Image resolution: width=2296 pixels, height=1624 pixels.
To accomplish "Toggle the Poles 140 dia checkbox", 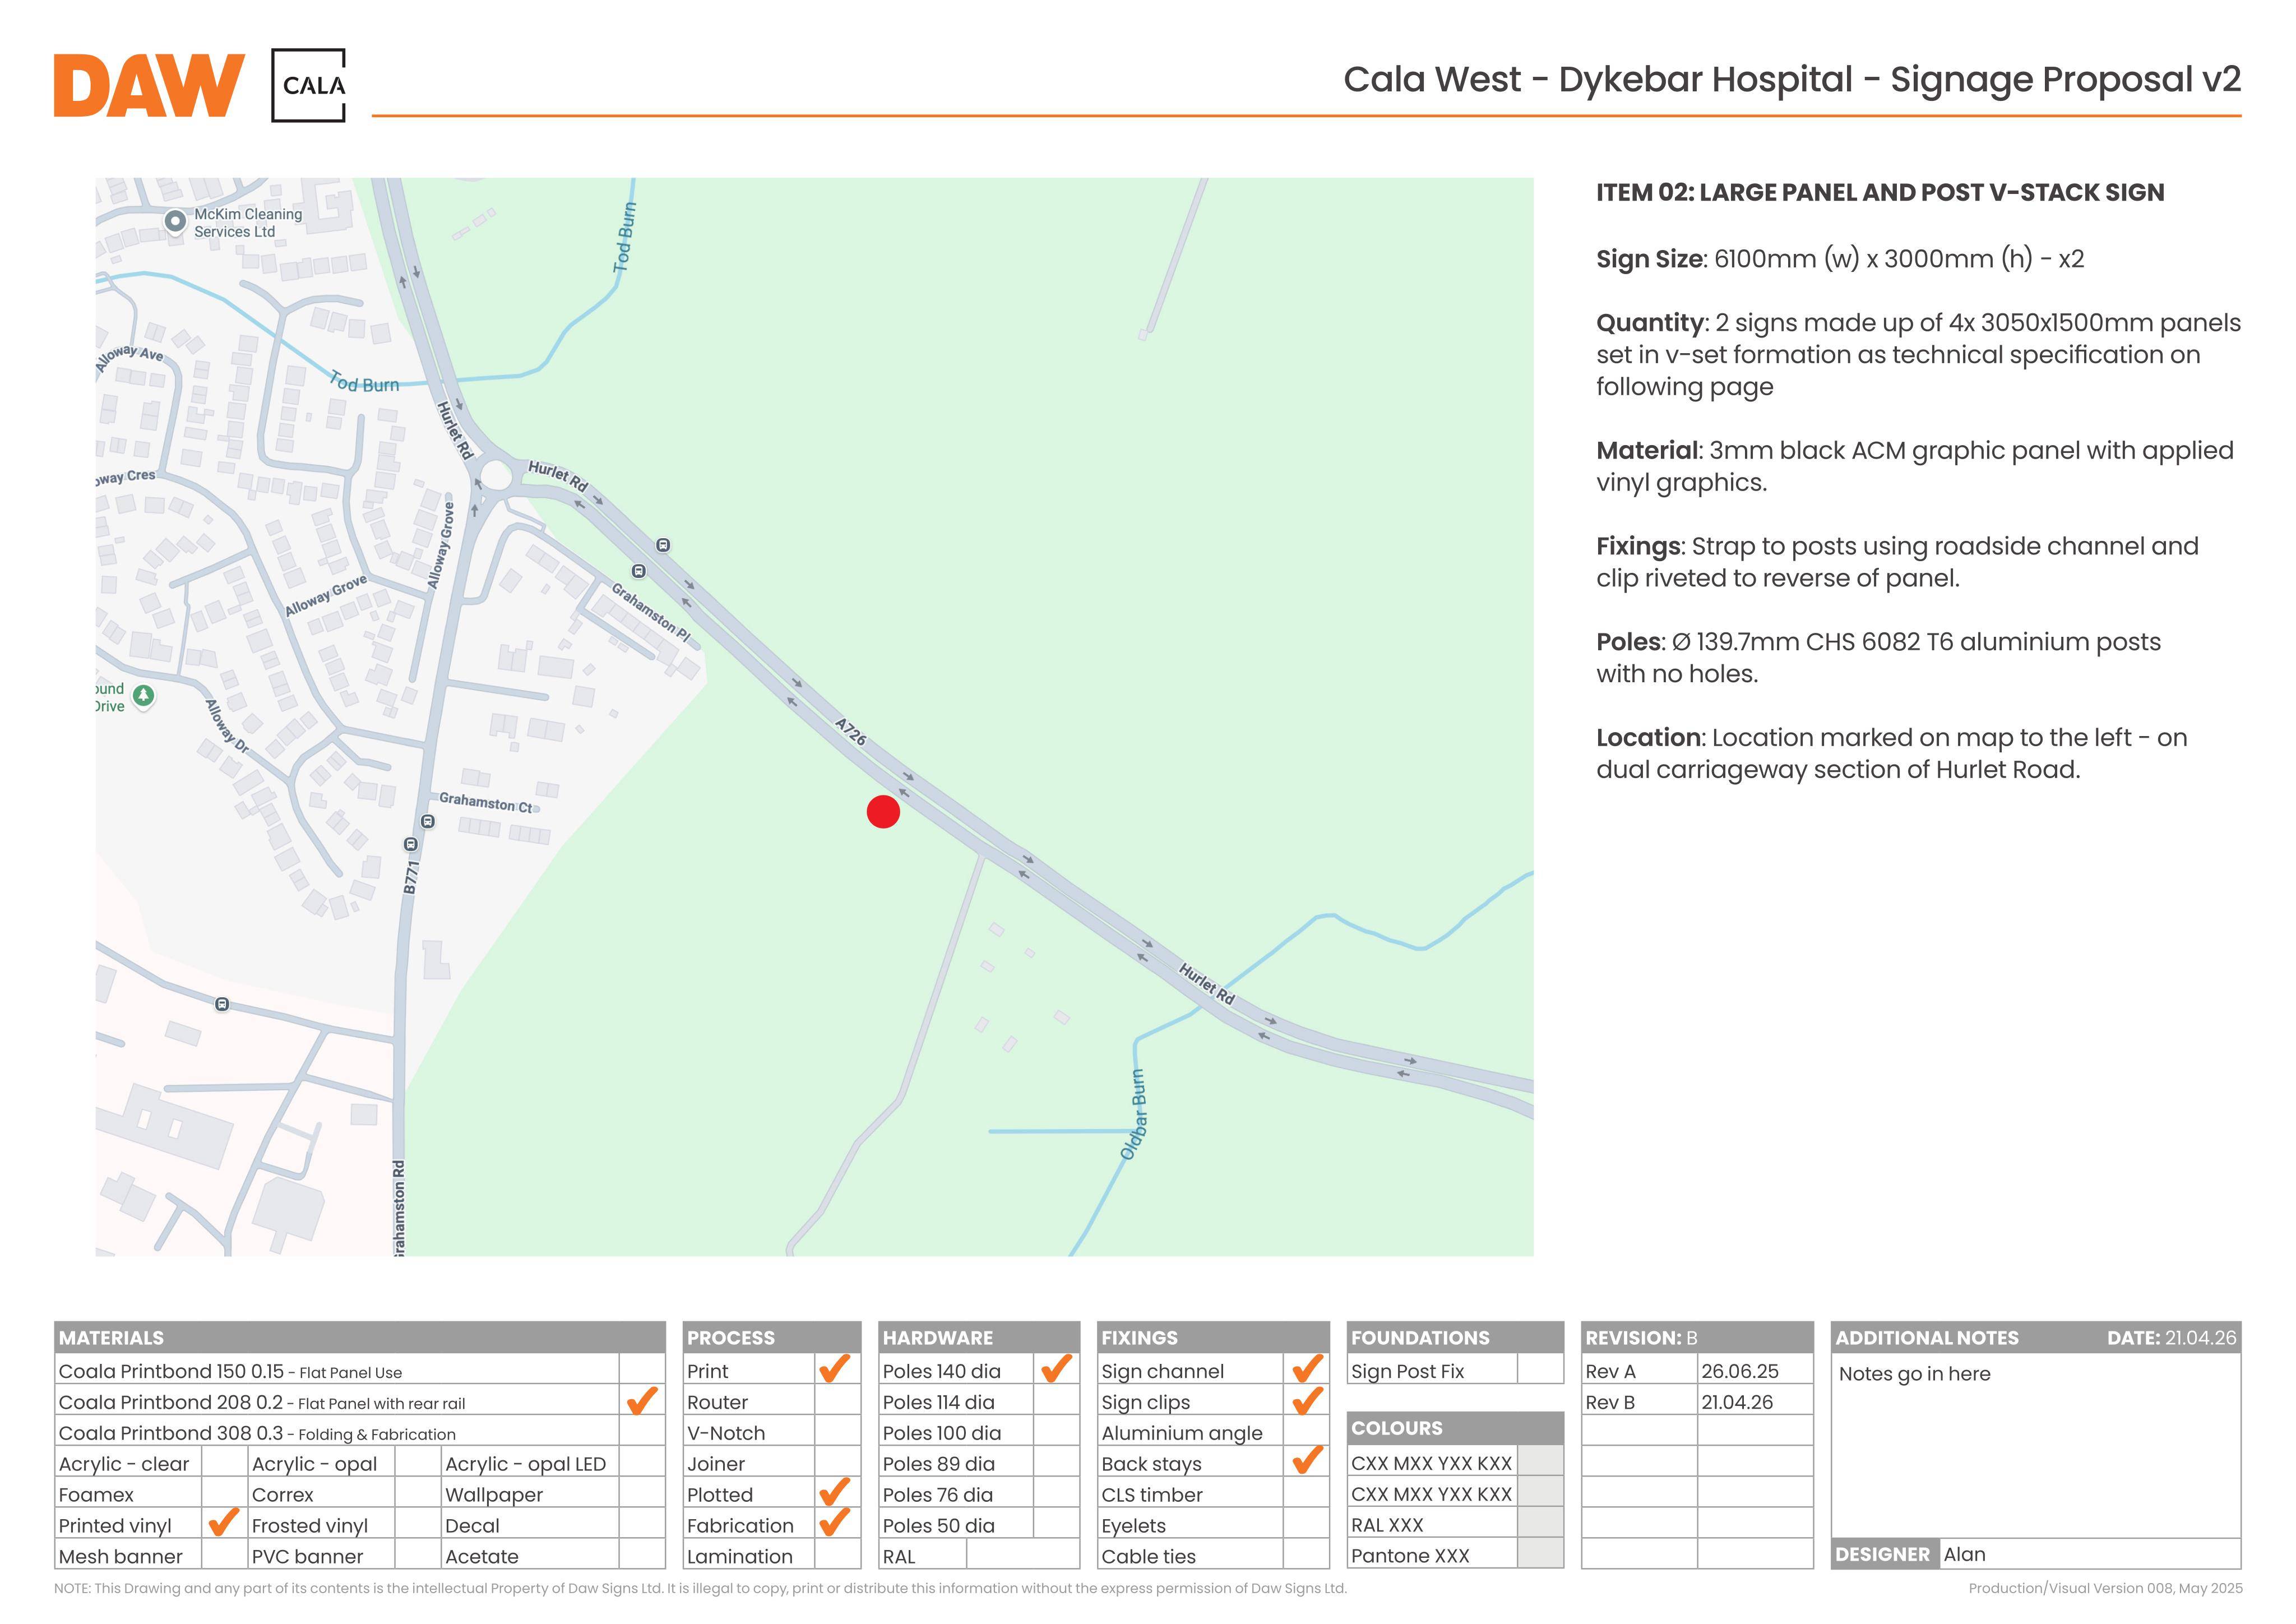I will point(1056,1370).
